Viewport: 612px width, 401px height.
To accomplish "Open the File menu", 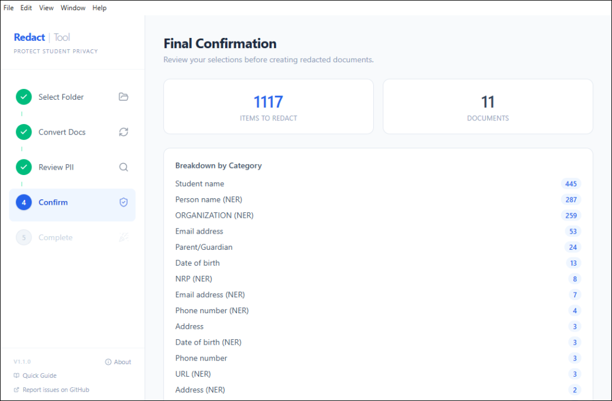I will click(8, 8).
